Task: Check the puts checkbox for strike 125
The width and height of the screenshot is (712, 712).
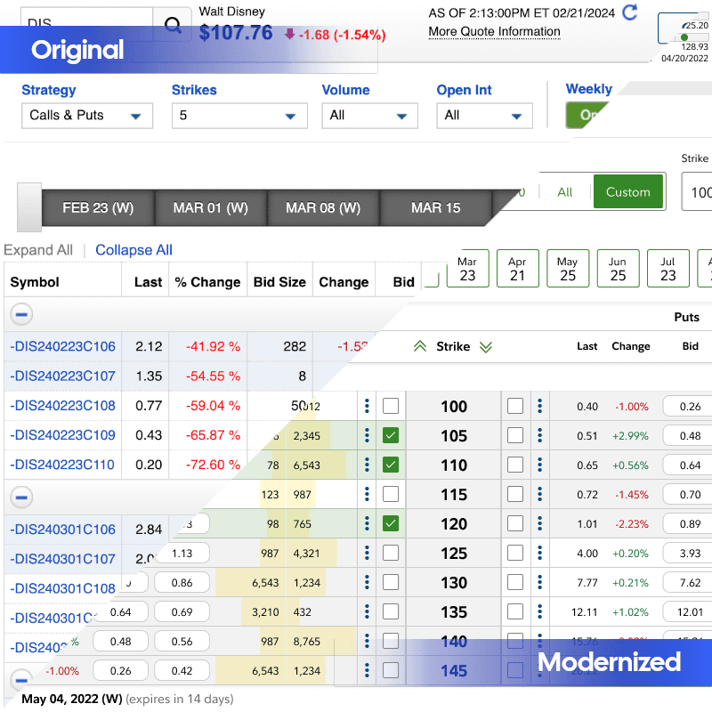Action: point(515,553)
